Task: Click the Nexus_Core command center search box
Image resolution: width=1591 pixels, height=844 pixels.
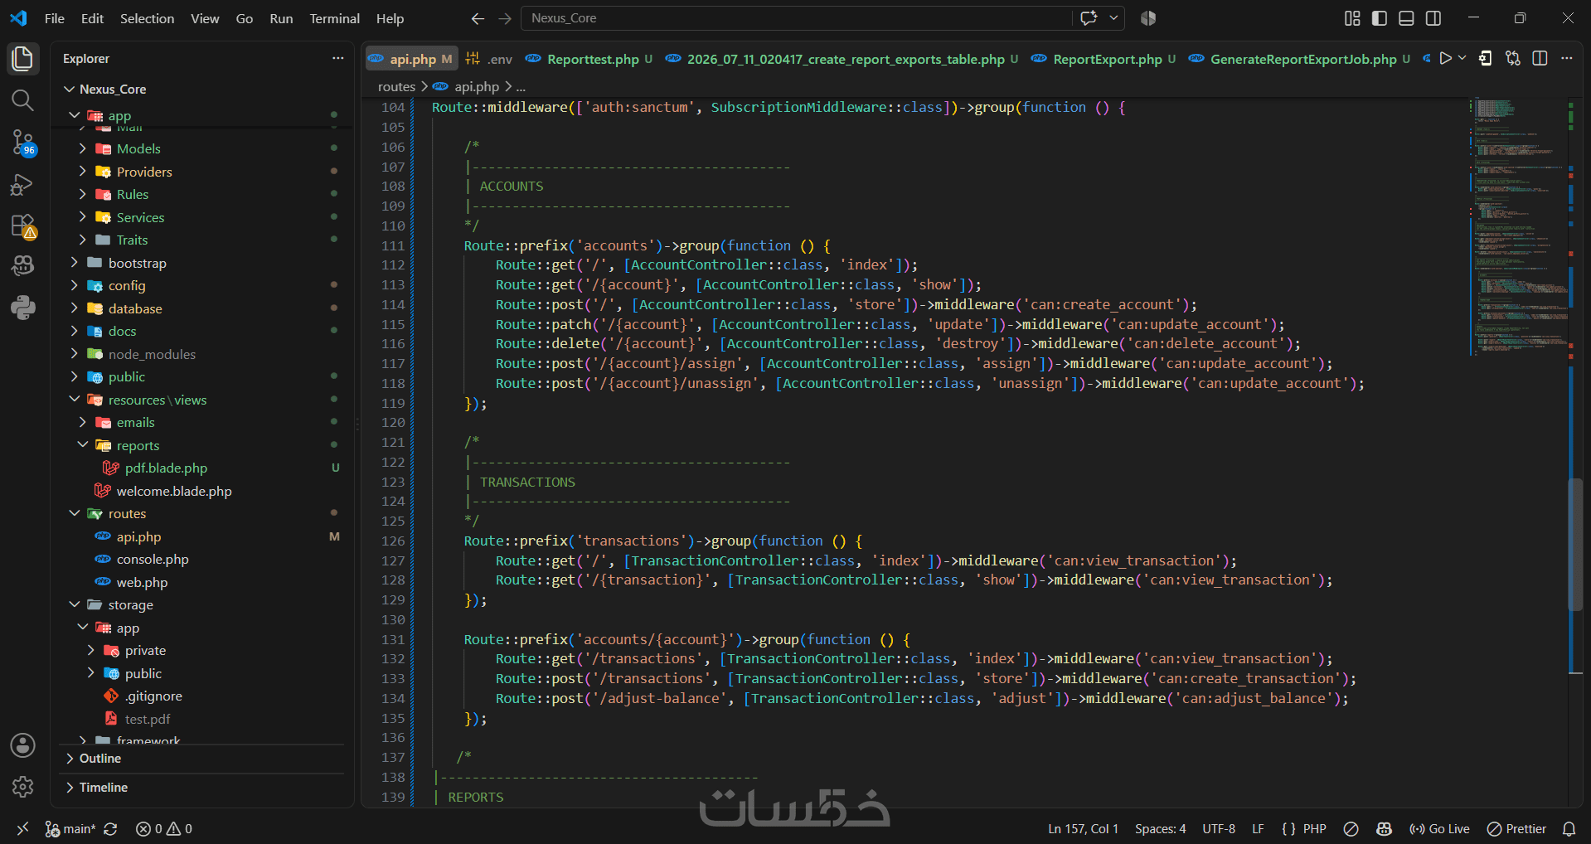Action: (x=796, y=18)
